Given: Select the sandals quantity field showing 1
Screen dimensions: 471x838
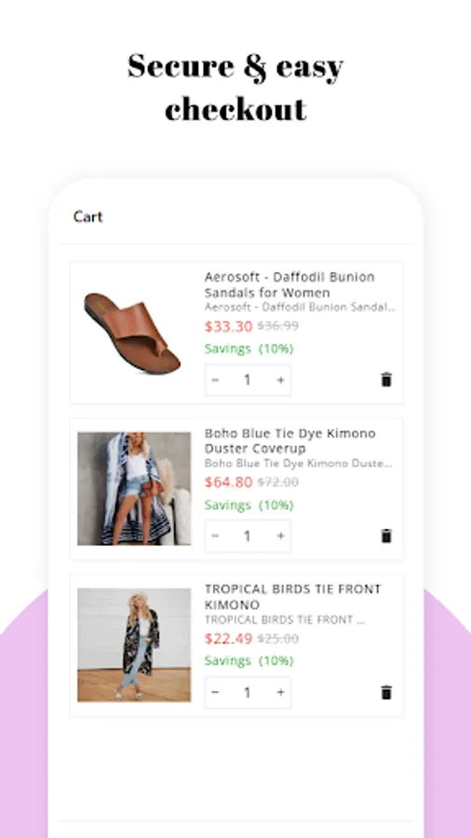Looking at the screenshot, I should coord(248,380).
